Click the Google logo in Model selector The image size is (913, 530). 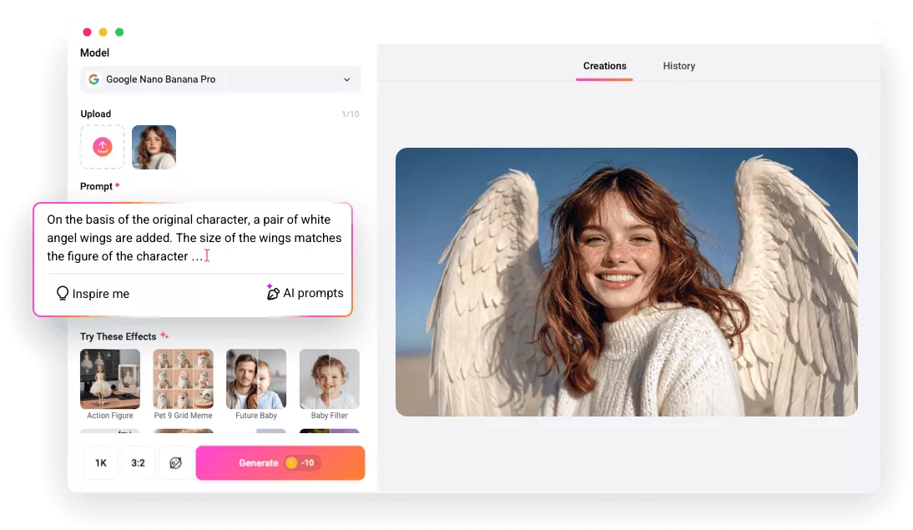[93, 79]
